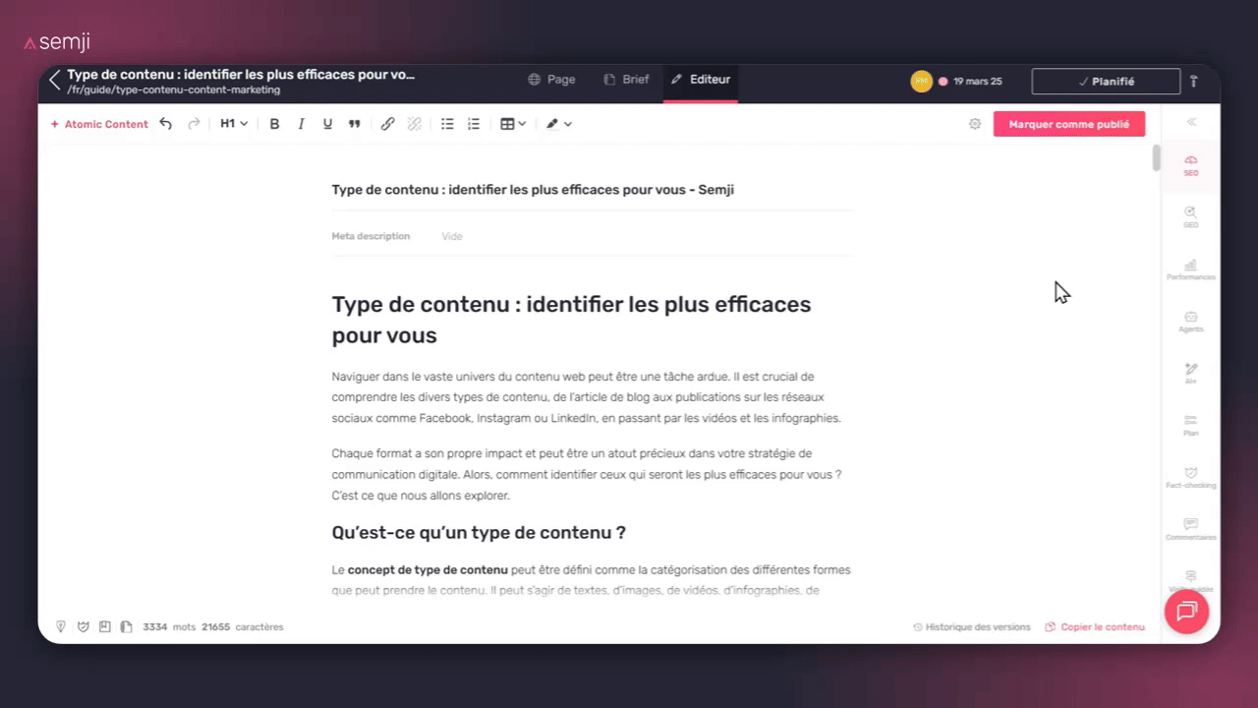Open Historique des versions

pos(972,626)
